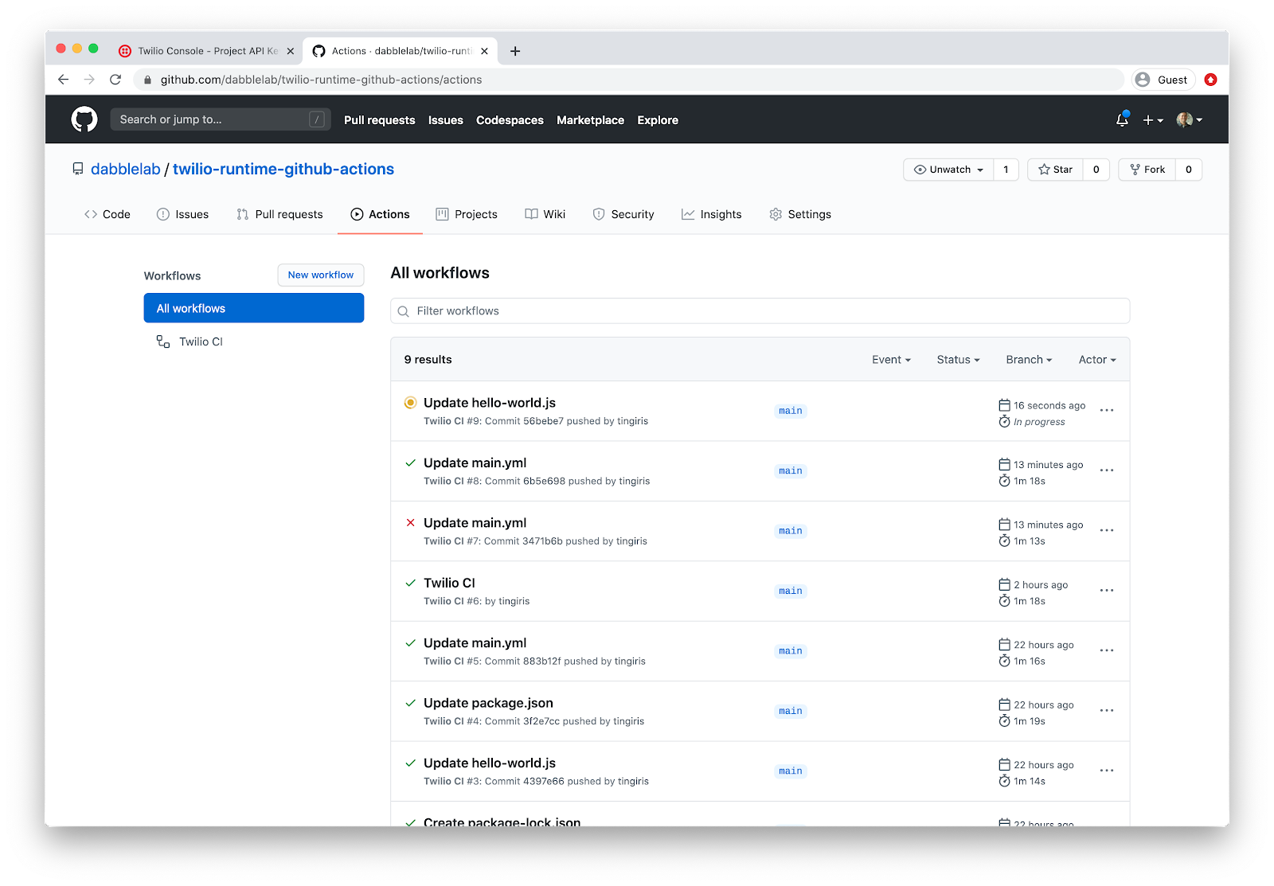Open Issues in top navigation
Screen dimensions: 1274x886
pos(445,120)
